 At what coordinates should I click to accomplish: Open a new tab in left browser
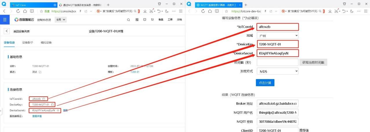(108, 5)
